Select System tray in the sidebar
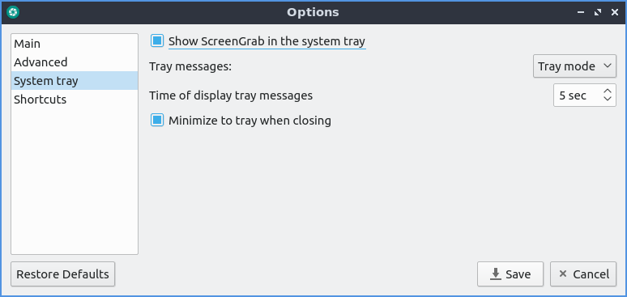Image resolution: width=627 pixels, height=297 pixels. 75,81
